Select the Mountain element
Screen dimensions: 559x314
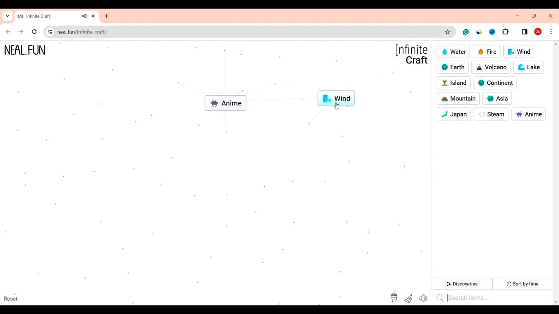[x=458, y=99]
